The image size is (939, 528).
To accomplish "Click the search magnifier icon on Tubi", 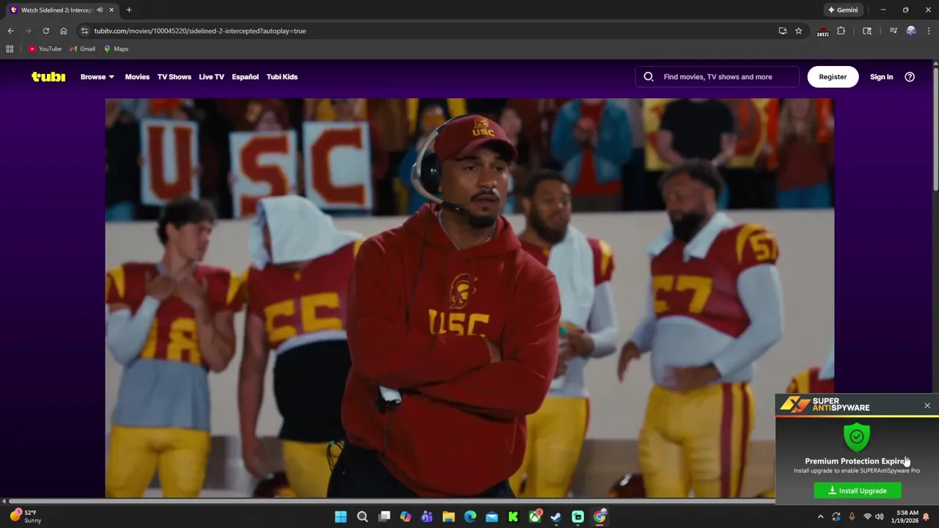I will click(648, 76).
